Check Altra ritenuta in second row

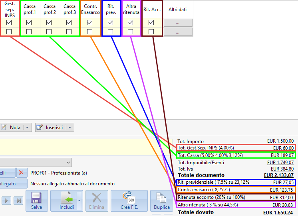pos(130,31)
